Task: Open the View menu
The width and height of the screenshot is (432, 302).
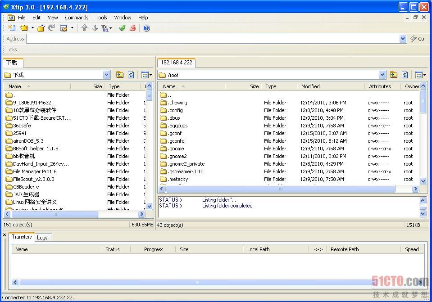Action: coord(53,18)
